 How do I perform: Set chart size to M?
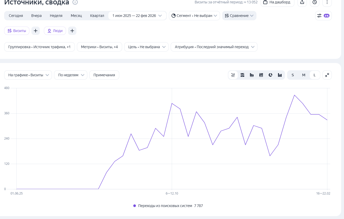tap(303, 75)
